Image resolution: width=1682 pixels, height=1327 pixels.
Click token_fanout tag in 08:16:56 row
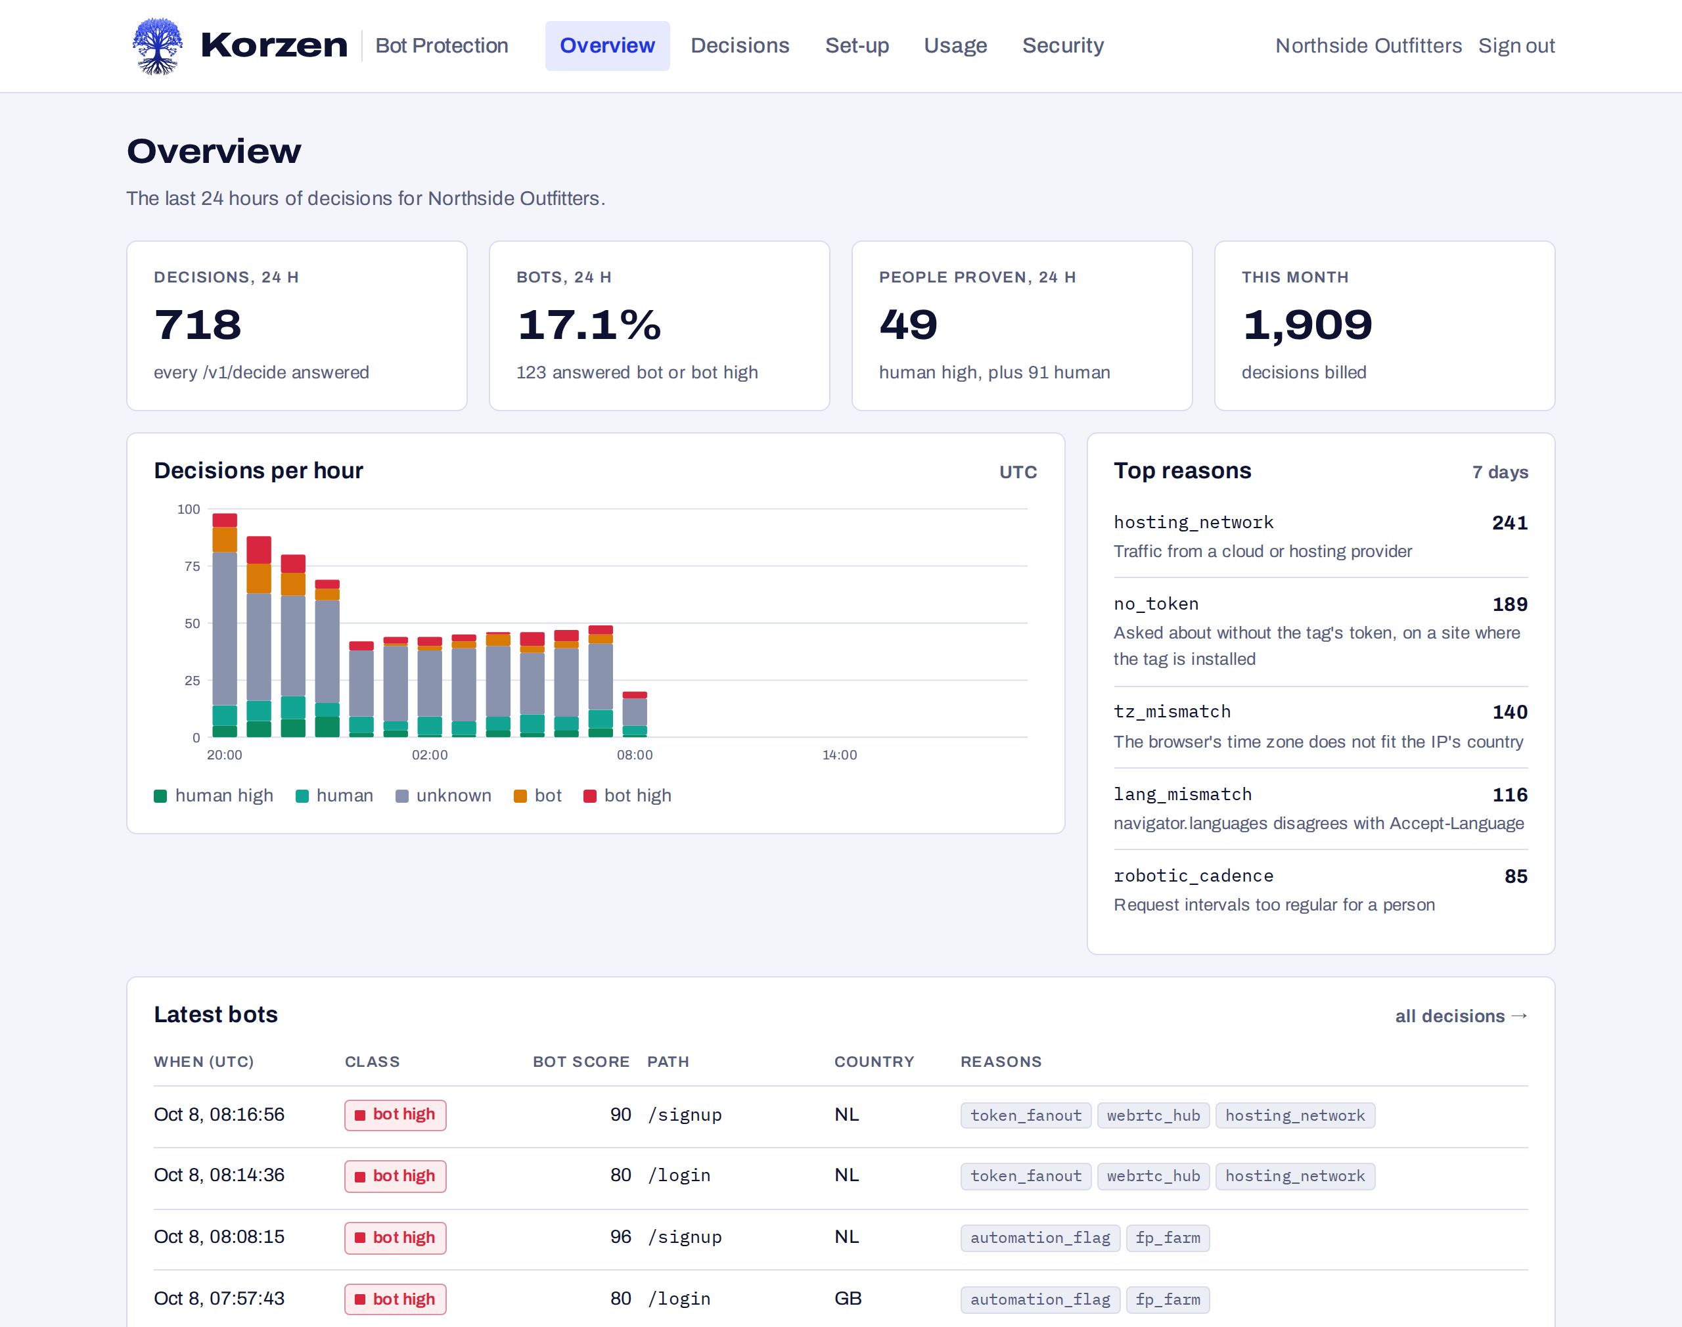pos(1026,1115)
